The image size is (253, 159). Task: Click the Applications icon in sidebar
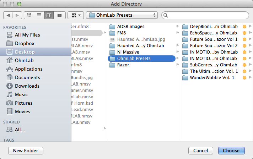(10, 69)
